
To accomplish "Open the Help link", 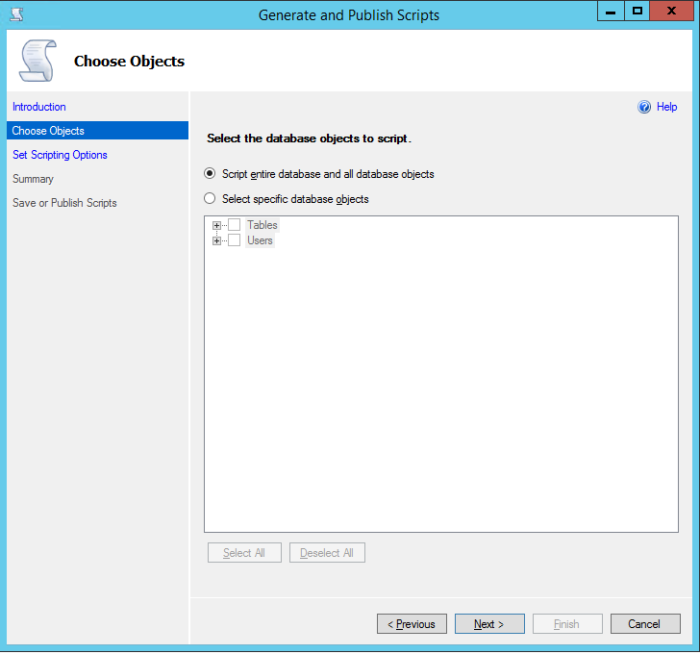I will pyautogui.click(x=666, y=107).
